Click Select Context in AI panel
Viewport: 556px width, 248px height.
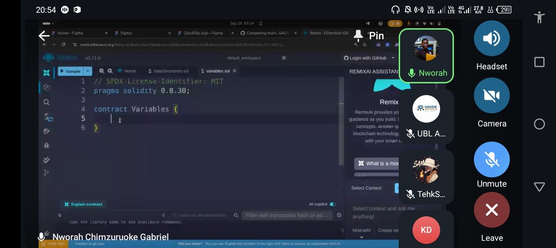366,188
